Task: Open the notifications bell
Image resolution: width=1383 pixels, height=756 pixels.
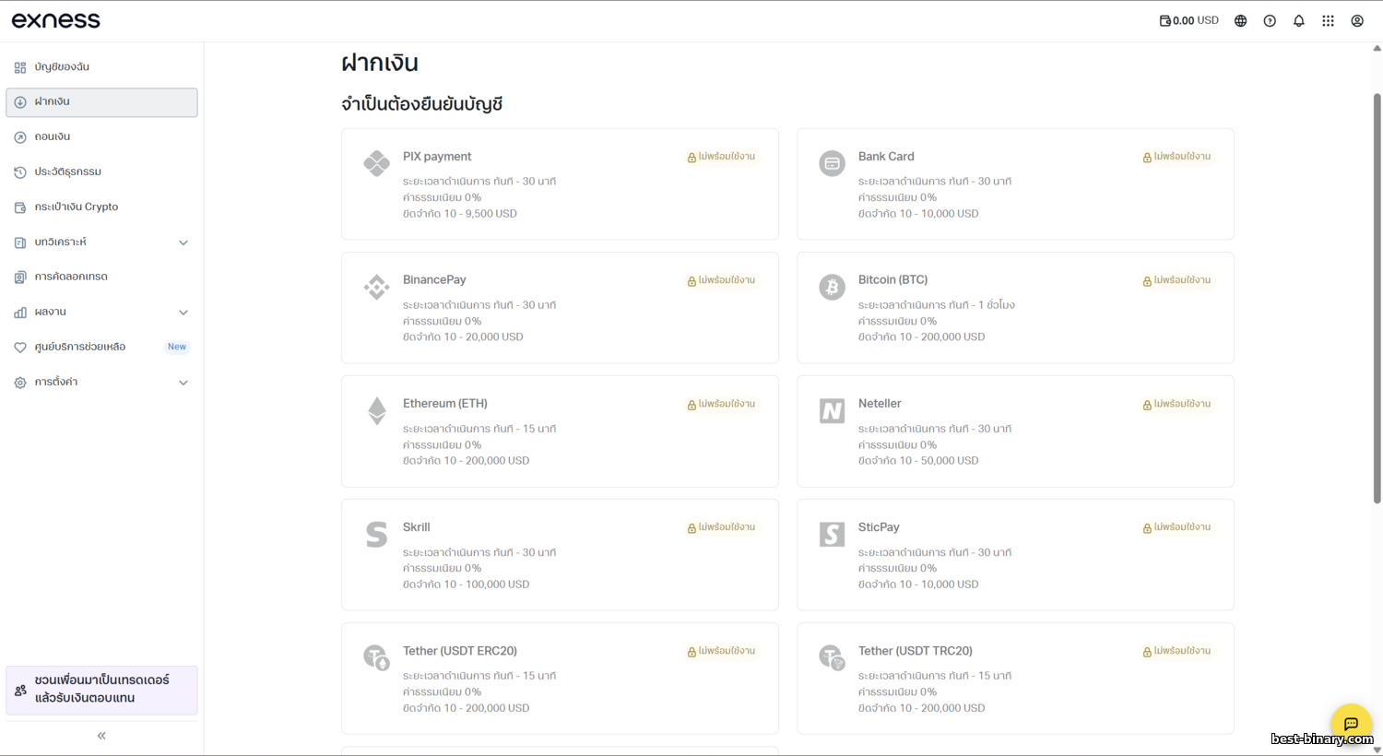Action: pos(1299,21)
